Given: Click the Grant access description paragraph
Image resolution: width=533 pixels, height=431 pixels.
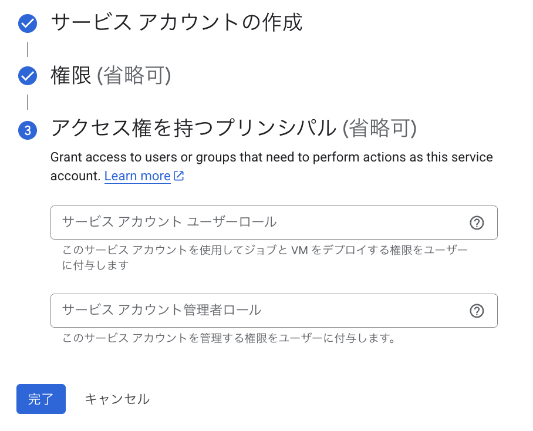Looking at the screenshot, I should [271, 157].
